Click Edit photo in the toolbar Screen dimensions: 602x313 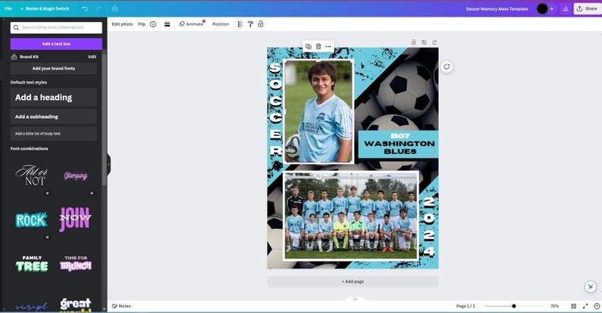click(x=122, y=24)
